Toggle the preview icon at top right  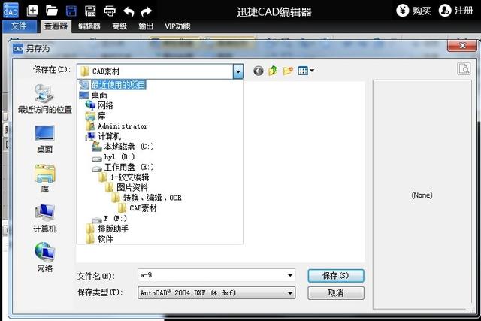(464, 68)
